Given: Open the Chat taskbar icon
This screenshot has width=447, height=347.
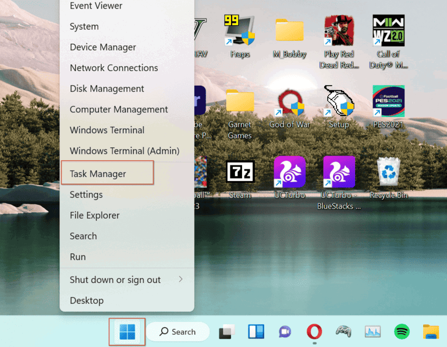Looking at the screenshot, I should [285, 332].
